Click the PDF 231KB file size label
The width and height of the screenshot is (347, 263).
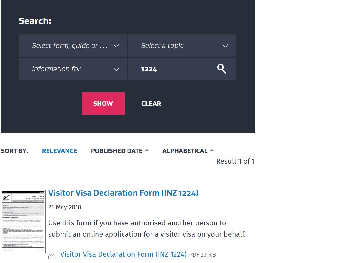(x=202, y=255)
